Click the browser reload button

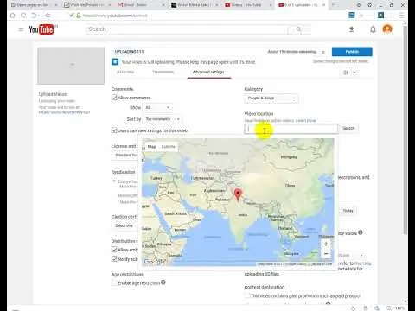coord(23,16)
